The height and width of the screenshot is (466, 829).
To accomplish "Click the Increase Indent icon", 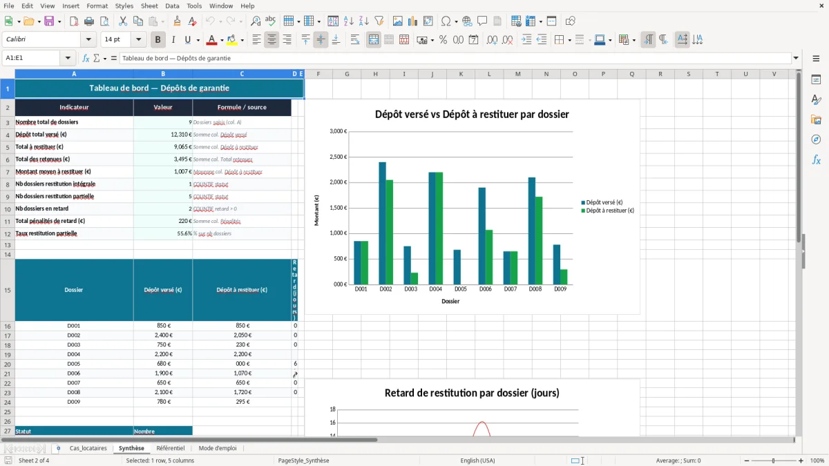I will (x=526, y=40).
